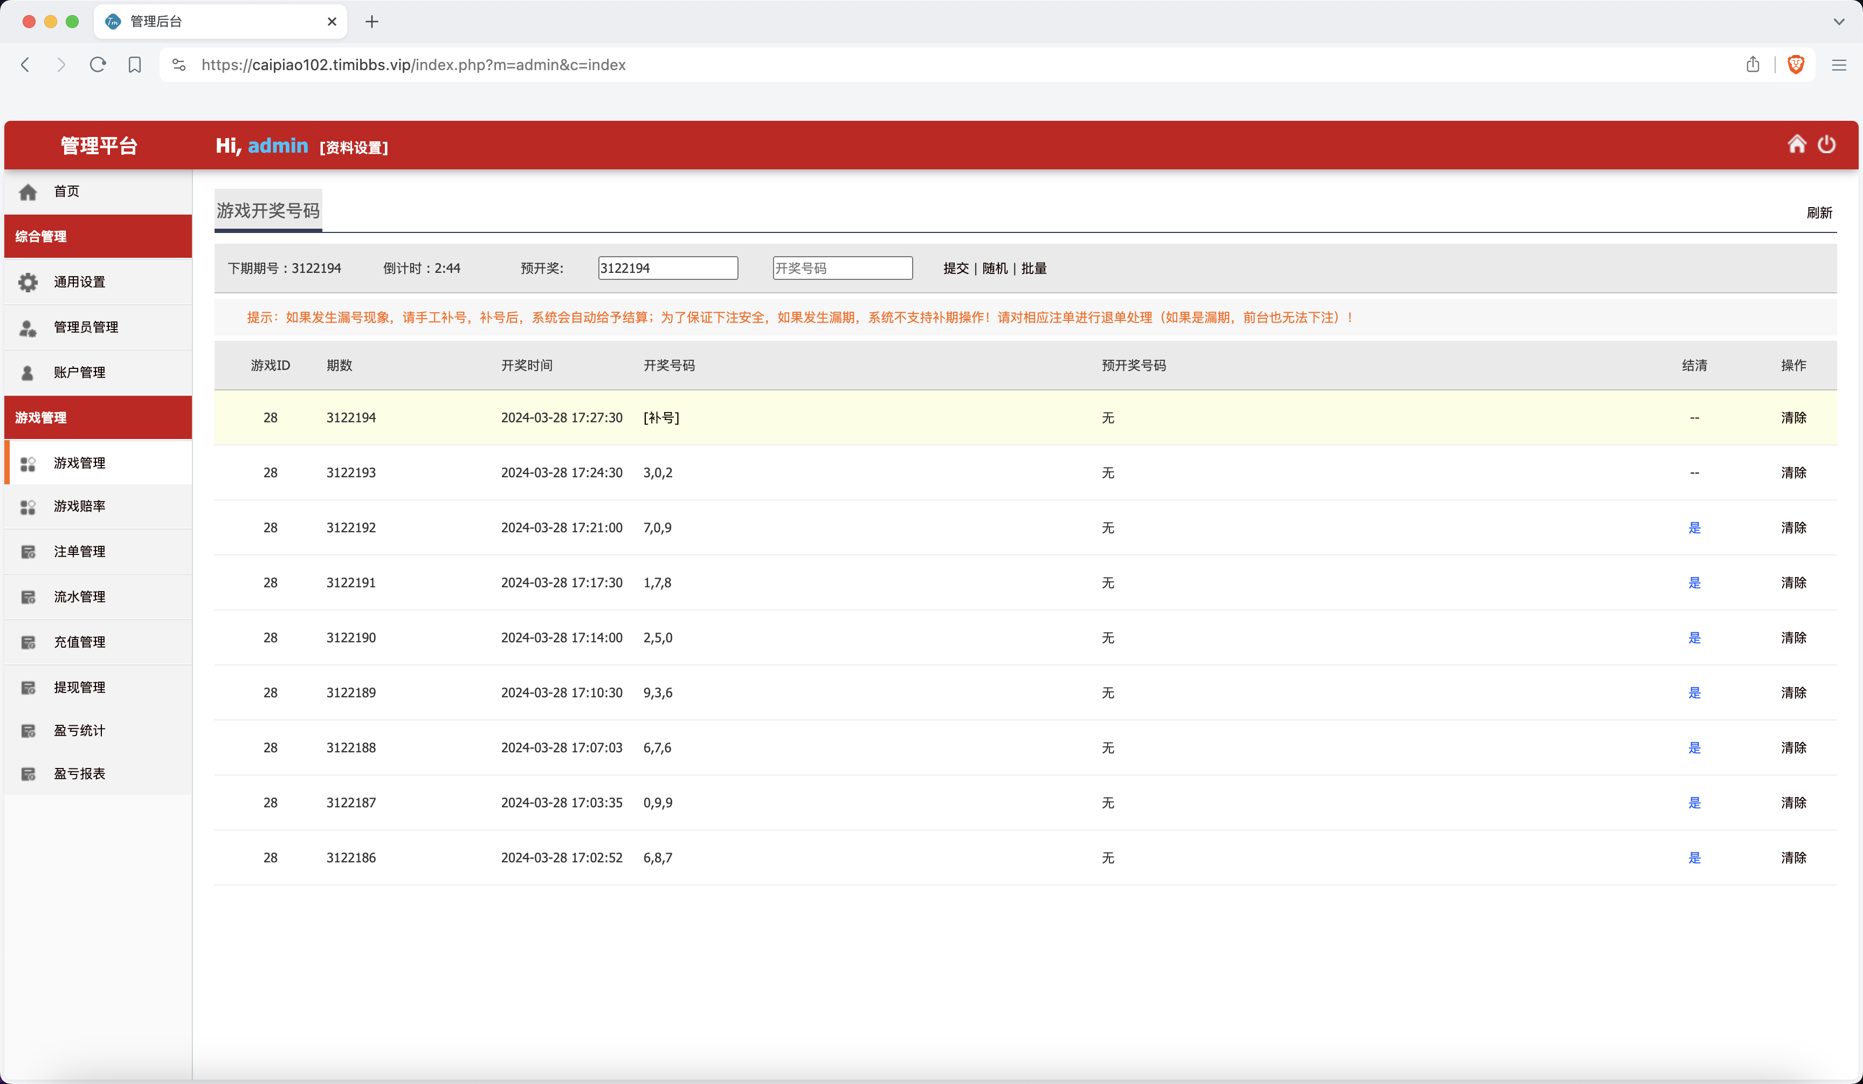
Task: Reload the page with browser refresh icon
Action: point(98,65)
